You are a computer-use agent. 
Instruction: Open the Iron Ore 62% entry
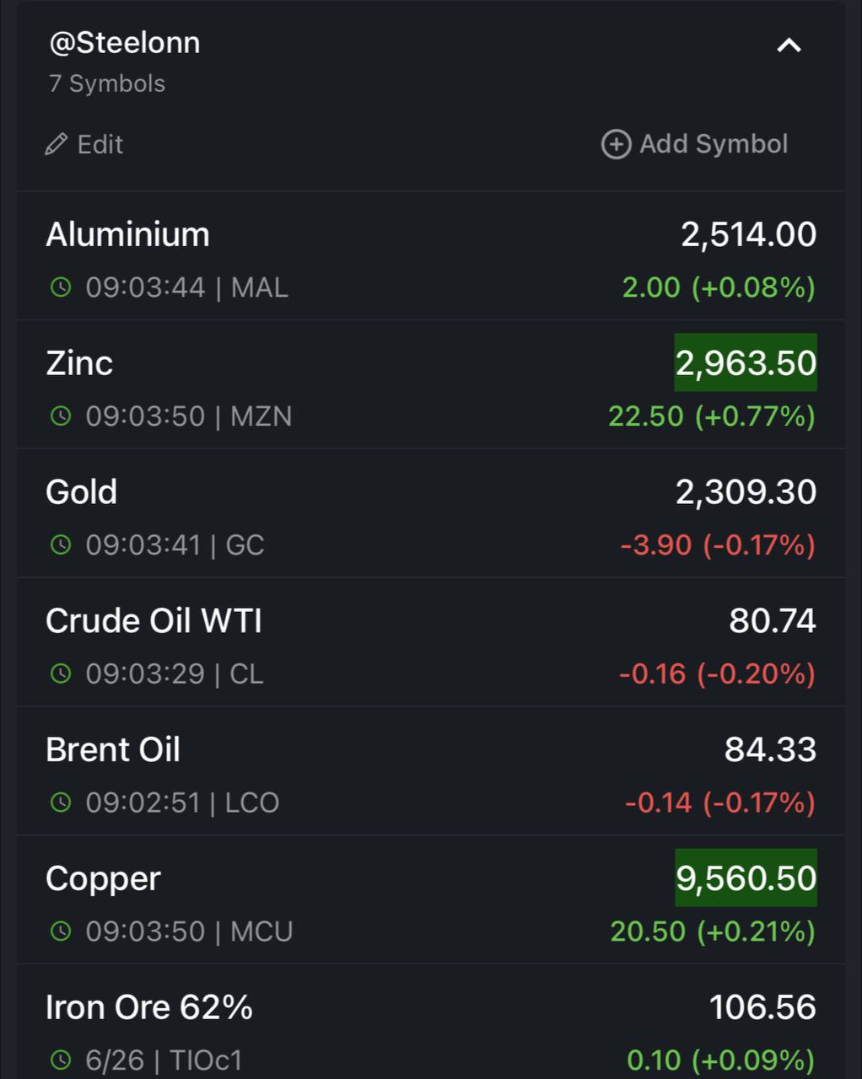431,1023
